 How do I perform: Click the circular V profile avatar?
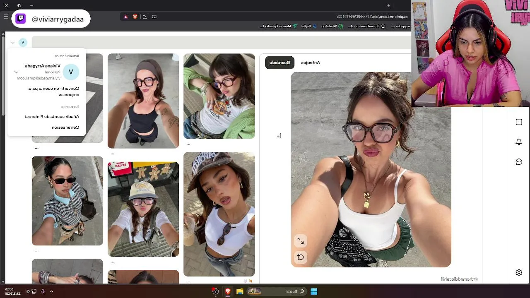point(23,42)
